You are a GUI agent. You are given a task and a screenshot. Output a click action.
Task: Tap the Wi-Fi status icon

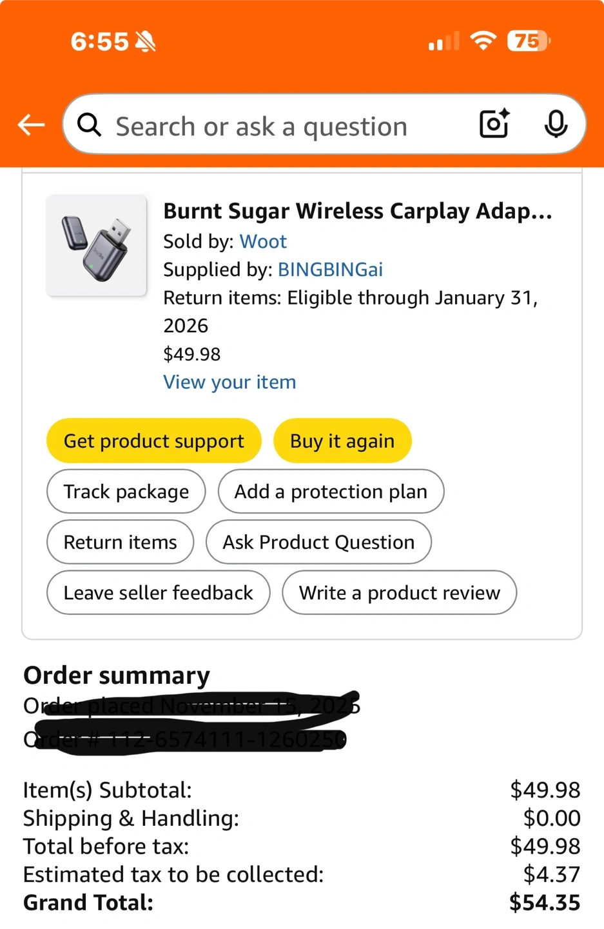tap(483, 41)
